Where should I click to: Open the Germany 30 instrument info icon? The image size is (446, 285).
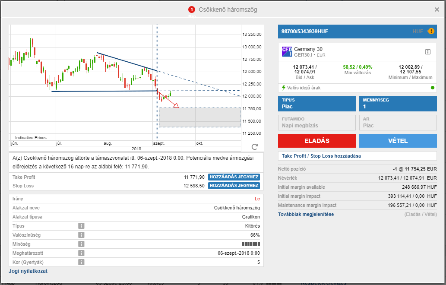click(428, 52)
